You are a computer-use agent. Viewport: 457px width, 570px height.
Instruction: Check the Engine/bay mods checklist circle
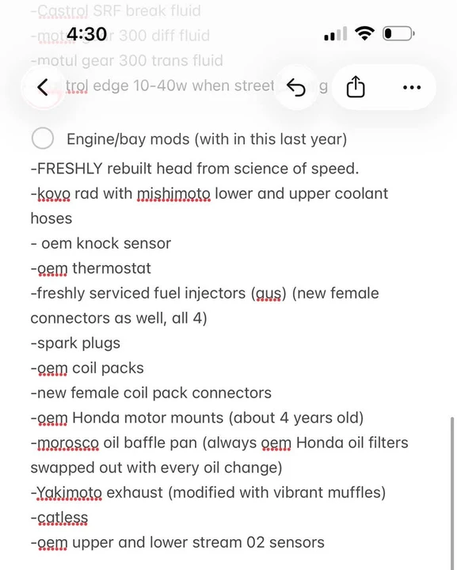pos(43,139)
